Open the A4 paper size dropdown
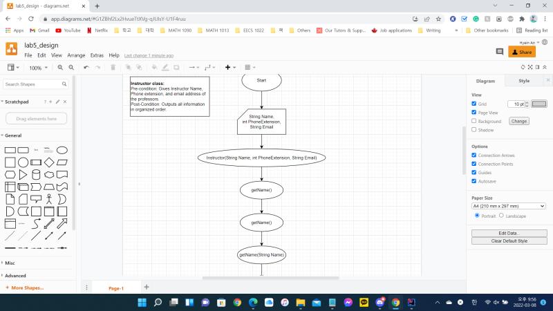 pos(509,206)
